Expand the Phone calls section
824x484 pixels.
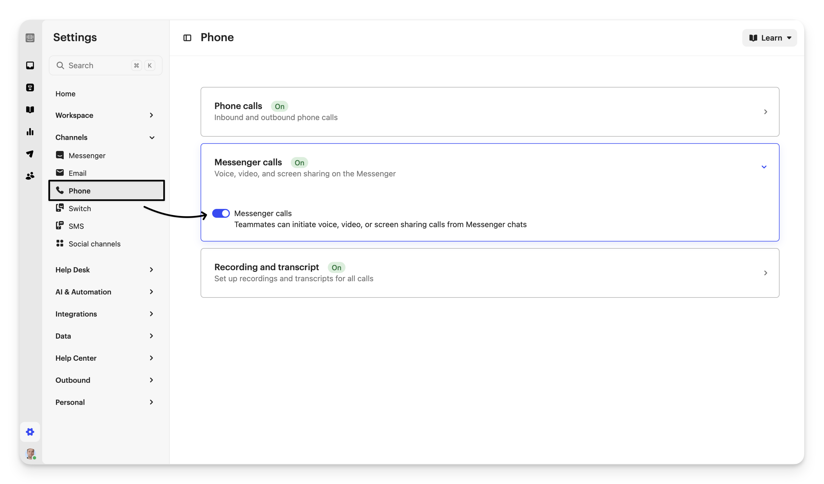pos(765,112)
